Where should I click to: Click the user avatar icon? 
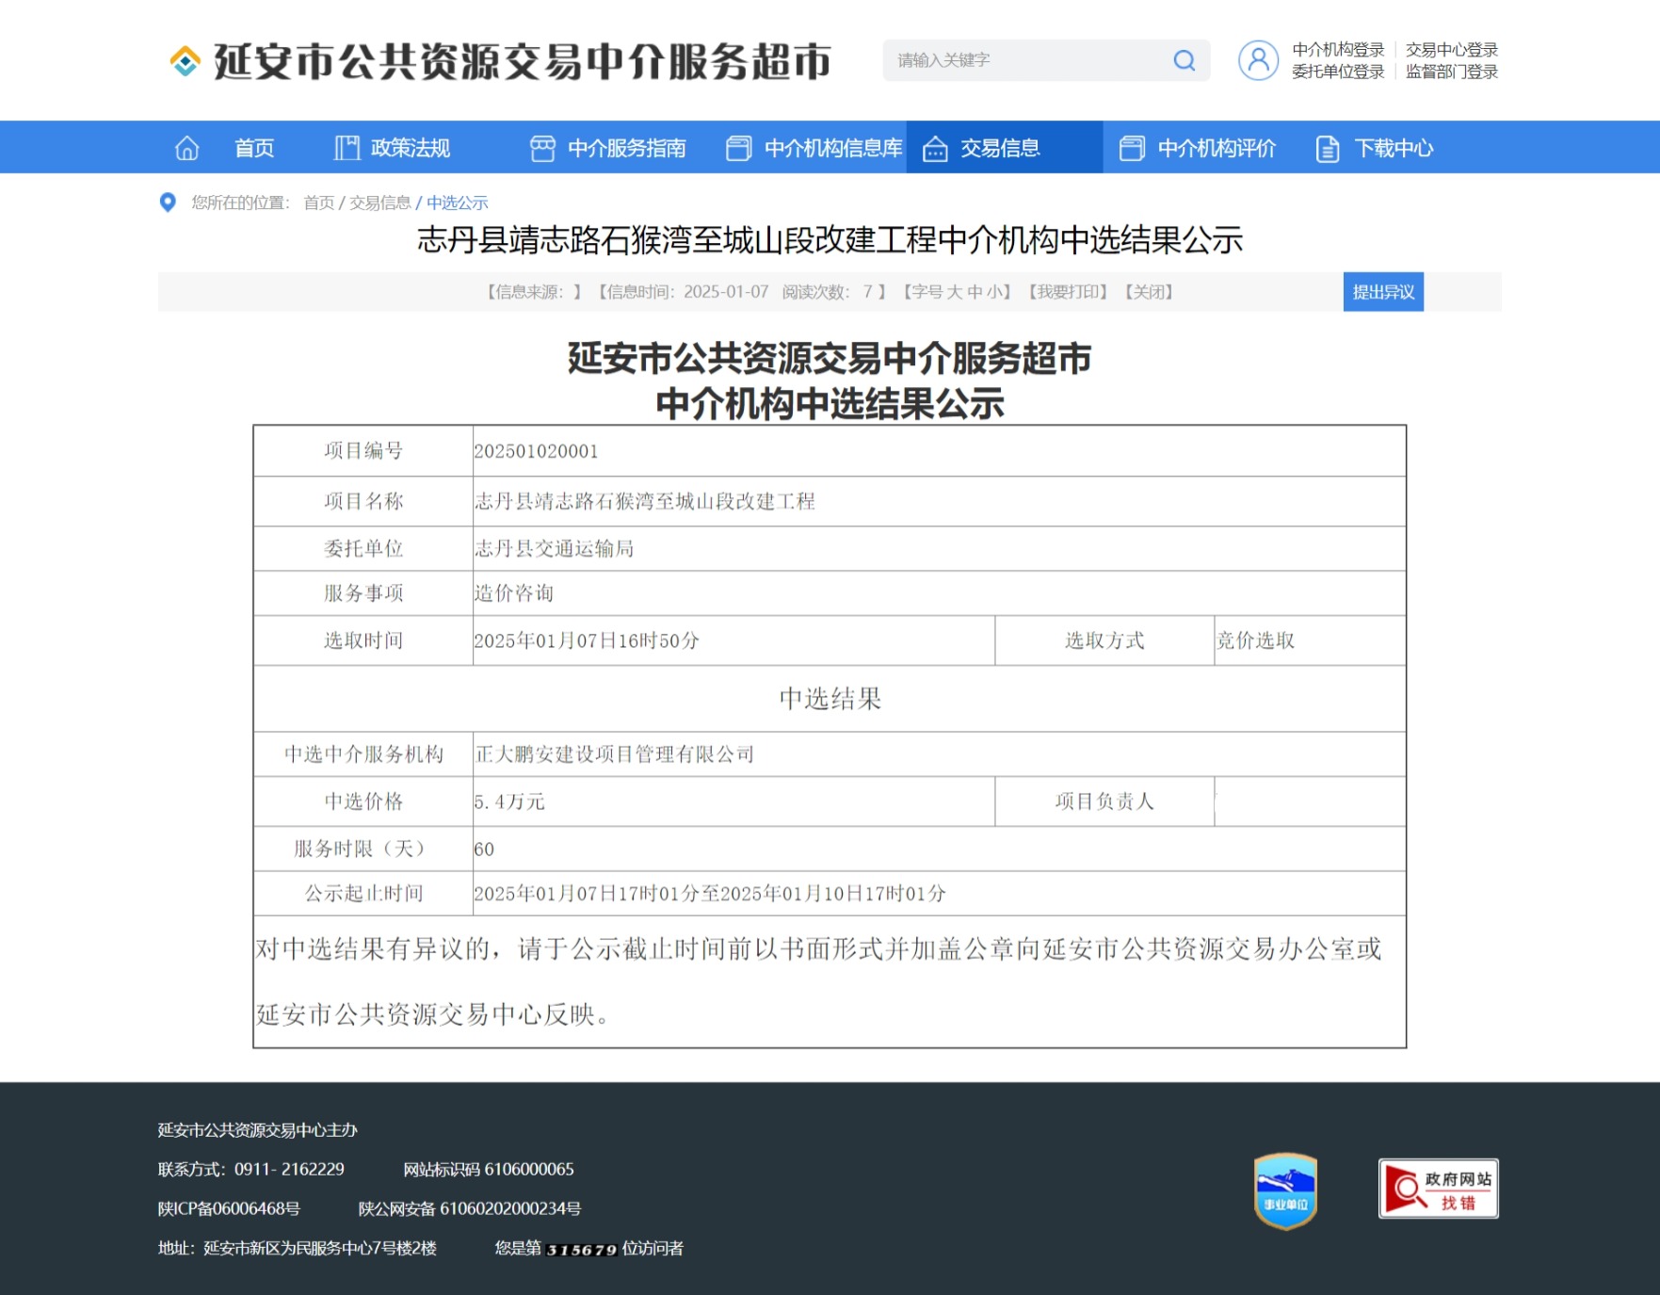(1258, 60)
